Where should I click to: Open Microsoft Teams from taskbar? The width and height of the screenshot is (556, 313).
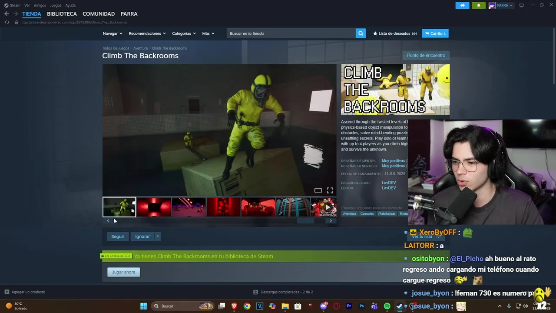click(x=374, y=306)
